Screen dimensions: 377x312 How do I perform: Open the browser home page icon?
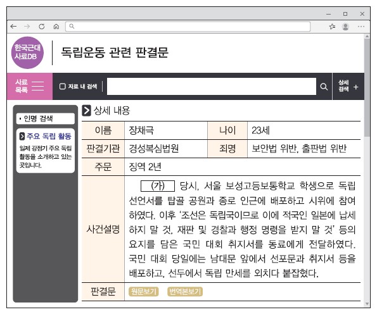56,27
